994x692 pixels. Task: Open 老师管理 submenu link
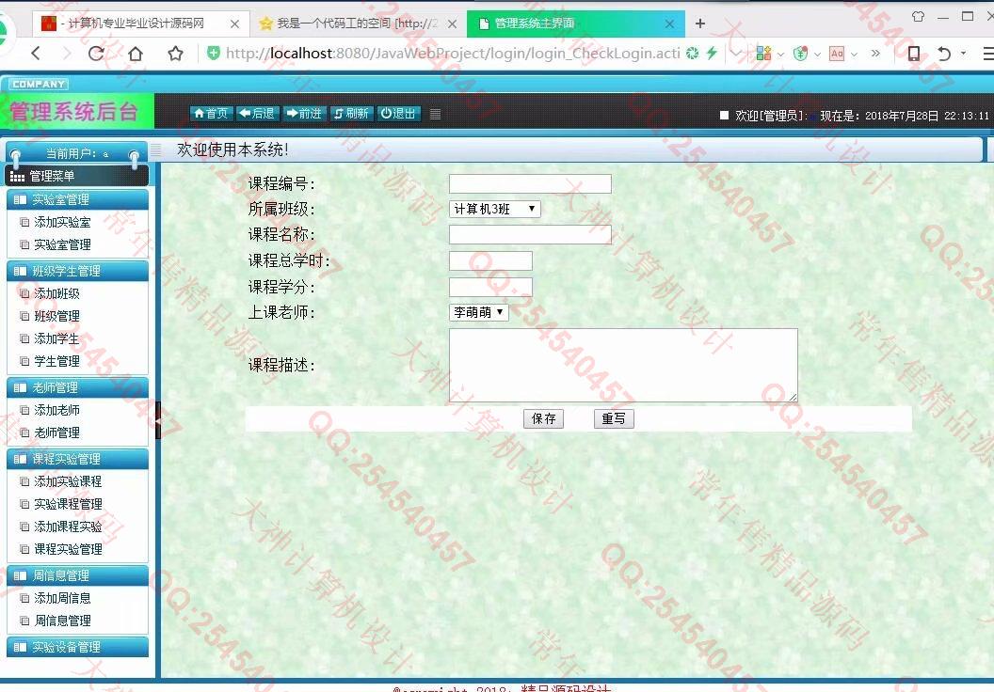[x=56, y=433]
